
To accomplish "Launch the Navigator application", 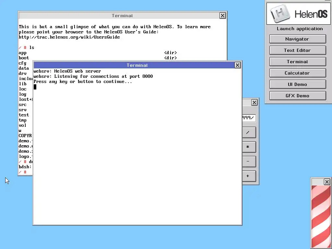I will pos(298,39).
